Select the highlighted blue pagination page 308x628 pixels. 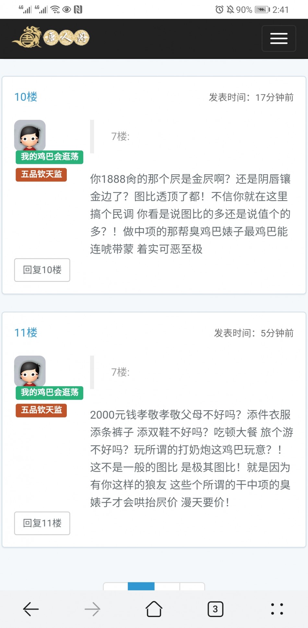coord(141,586)
